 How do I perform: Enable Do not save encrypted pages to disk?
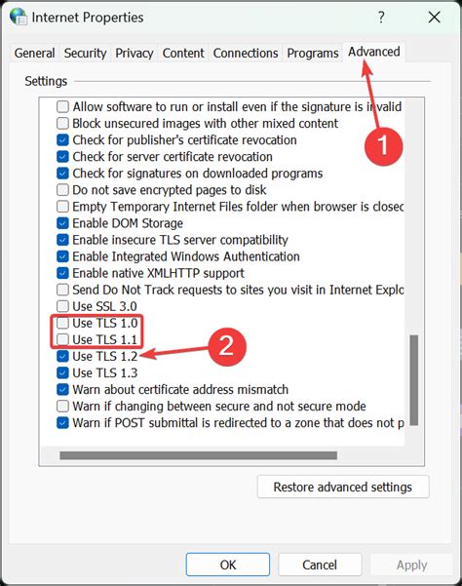pyautogui.click(x=62, y=189)
